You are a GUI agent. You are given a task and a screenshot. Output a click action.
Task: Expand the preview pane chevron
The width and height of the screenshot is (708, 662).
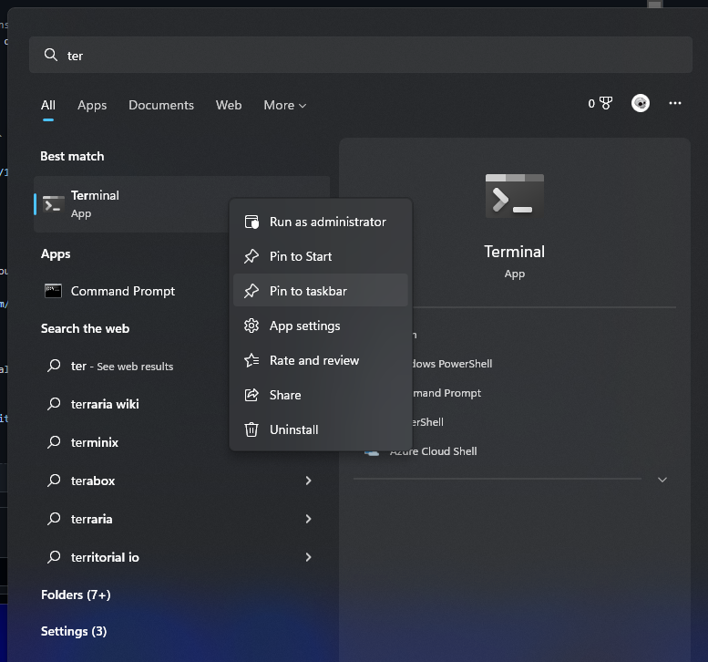662,480
